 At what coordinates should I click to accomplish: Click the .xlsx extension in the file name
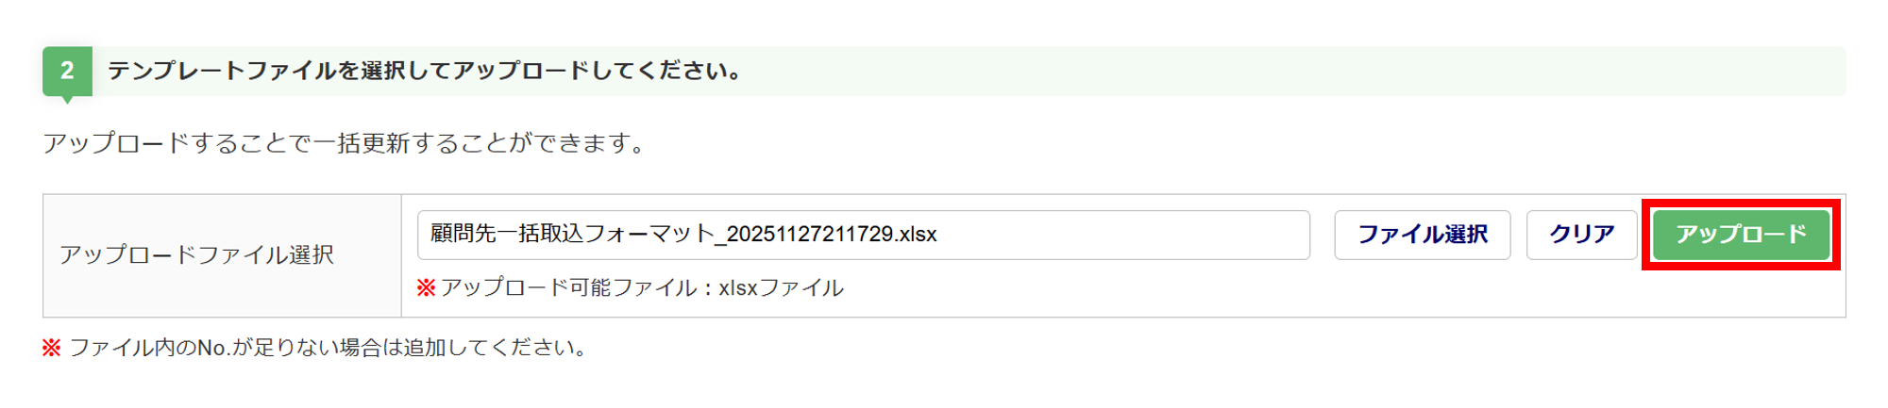(917, 234)
